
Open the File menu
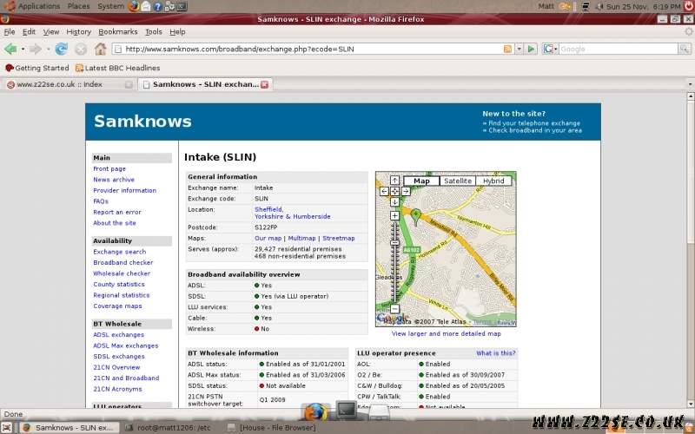[10, 32]
